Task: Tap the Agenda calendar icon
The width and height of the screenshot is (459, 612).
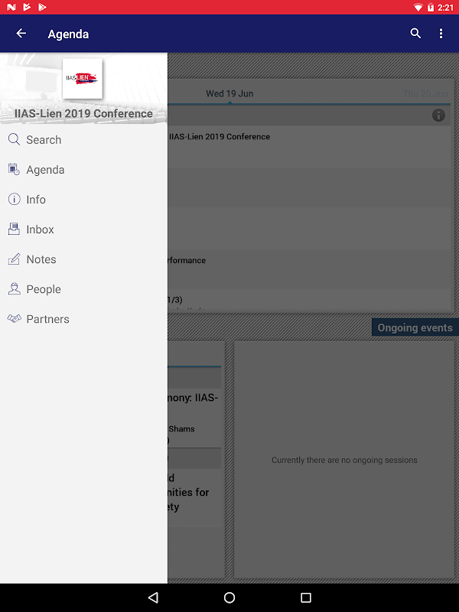Action: (x=14, y=169)
